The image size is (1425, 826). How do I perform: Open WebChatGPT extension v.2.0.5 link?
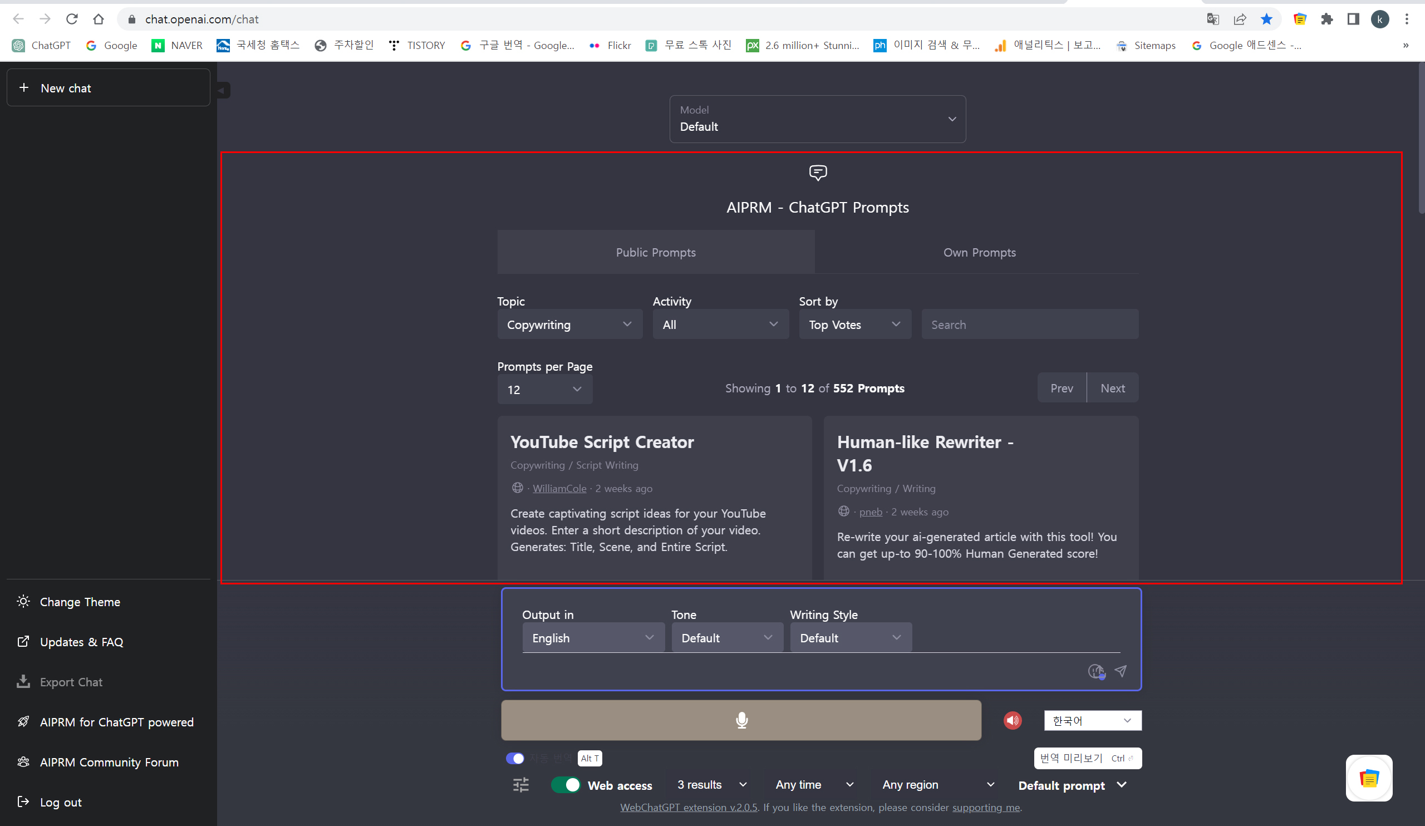pyautogui.click(x=688, y=807)
